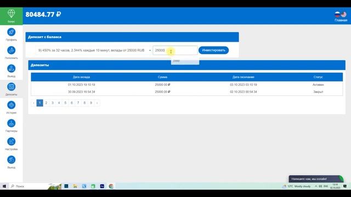Open Chrome from the taskbar
Viewport: 351px width, 197px height.
tap(111, 186)
